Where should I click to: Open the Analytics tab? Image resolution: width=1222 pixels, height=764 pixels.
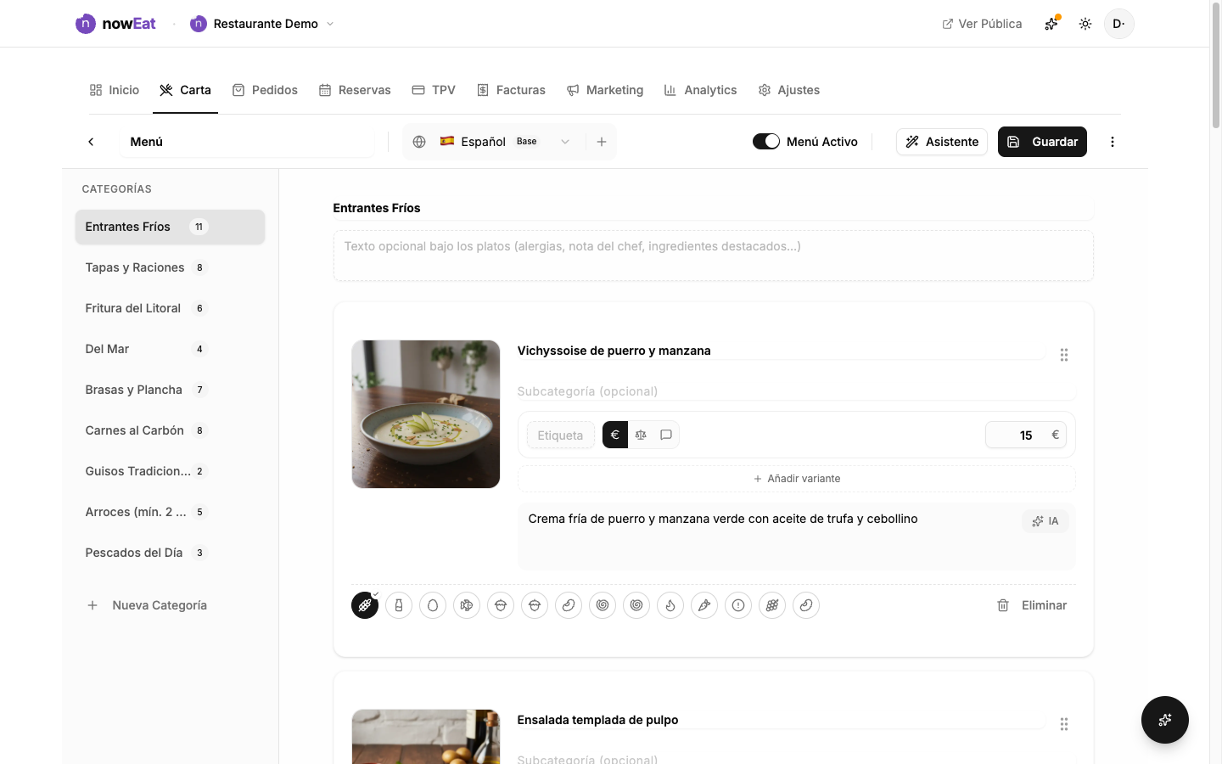700,90
